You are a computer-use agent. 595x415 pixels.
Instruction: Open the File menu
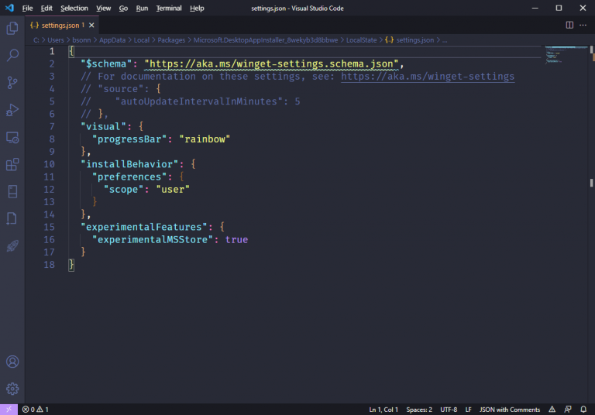(x=27, y=8)
